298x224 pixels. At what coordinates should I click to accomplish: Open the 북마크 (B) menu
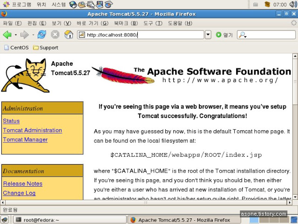tap(126, 23)
